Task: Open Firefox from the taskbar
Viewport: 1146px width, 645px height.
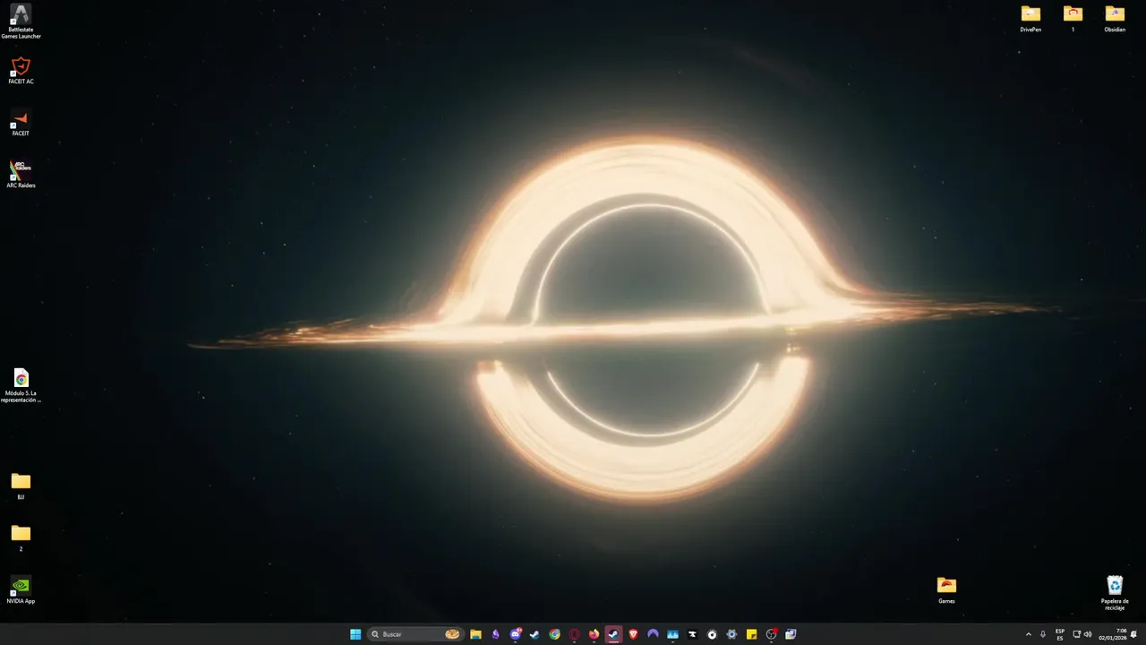Action: click(594, 634)
